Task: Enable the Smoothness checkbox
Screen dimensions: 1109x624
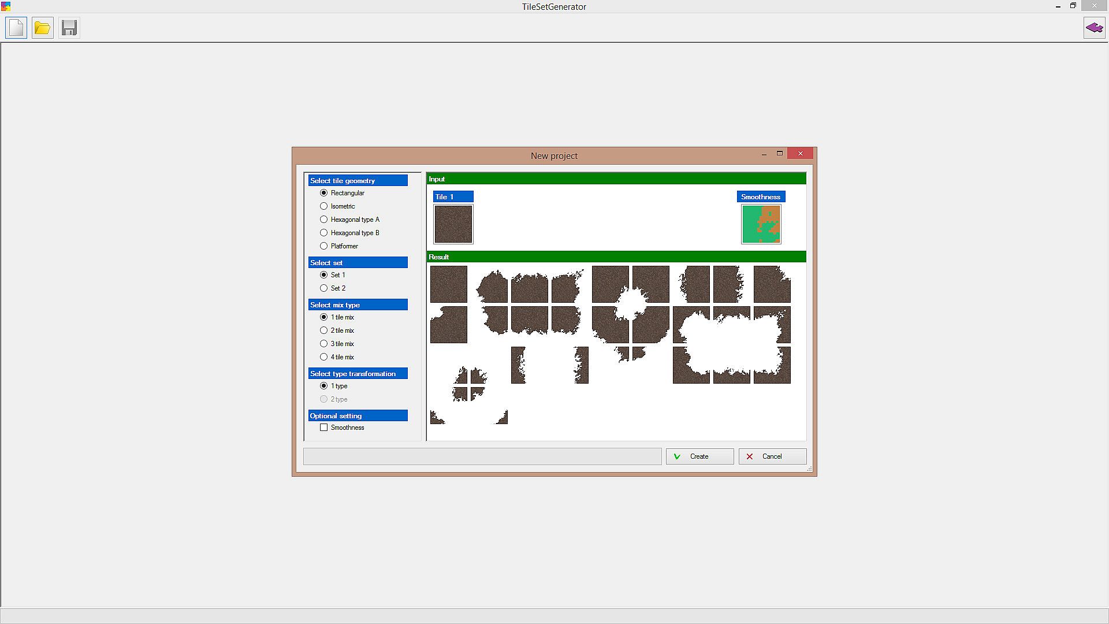Action: [324, 428]
